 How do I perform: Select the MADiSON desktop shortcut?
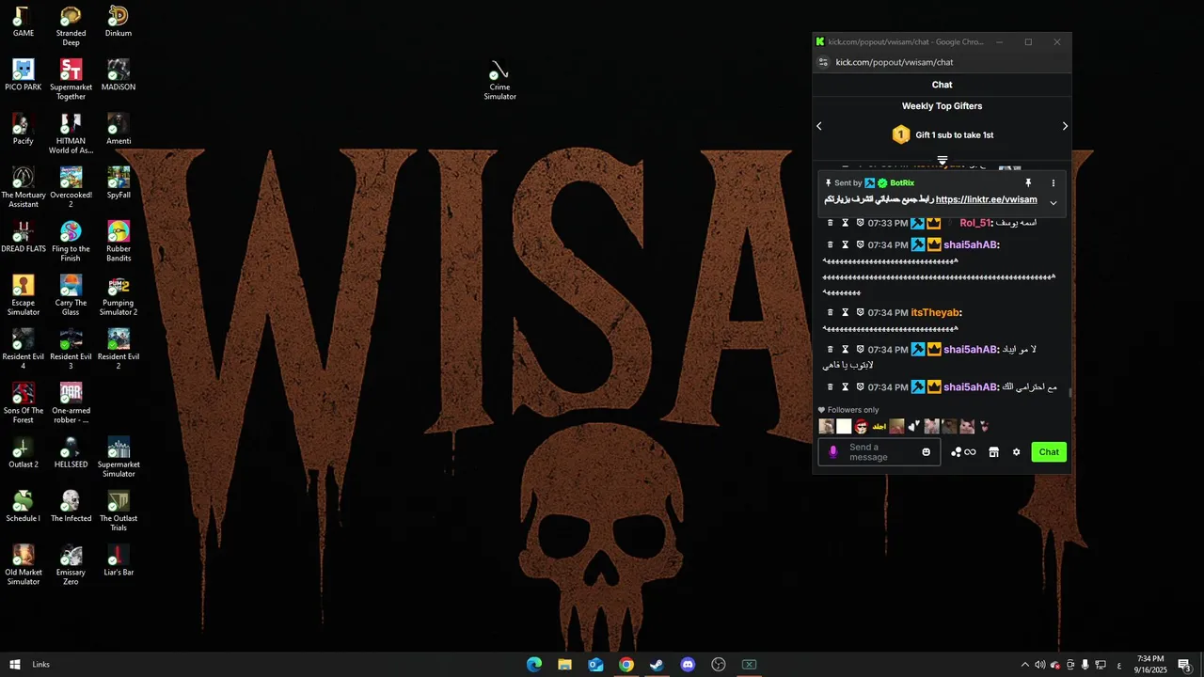(x=119, y=75)
